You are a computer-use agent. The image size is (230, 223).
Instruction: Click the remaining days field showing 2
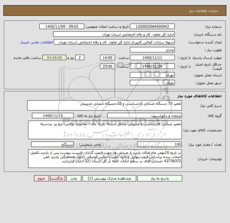pos(80,58)
